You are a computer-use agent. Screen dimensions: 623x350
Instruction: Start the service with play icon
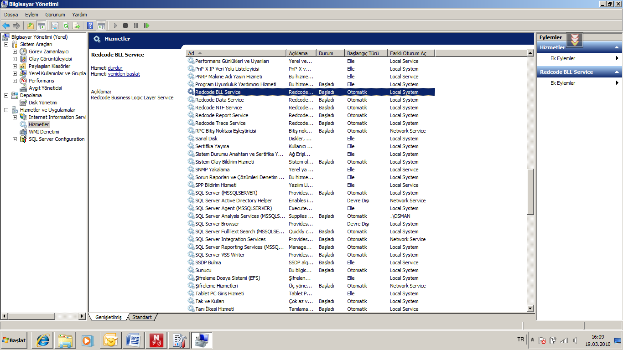click(x=115, y=26)
